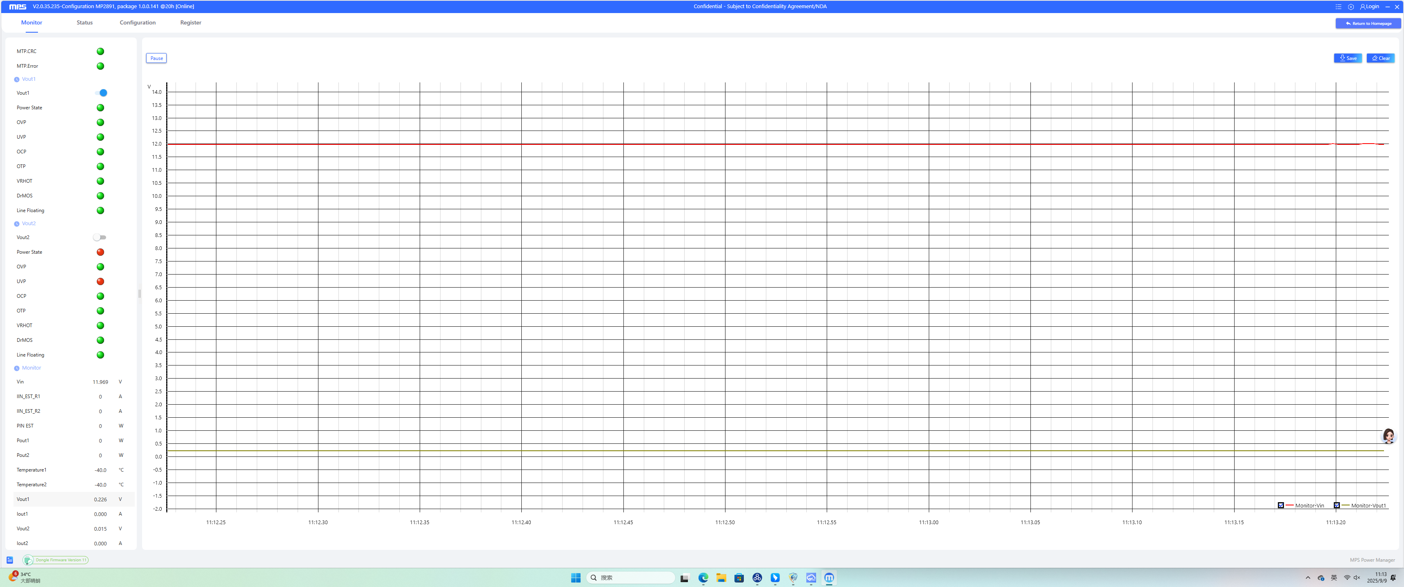Turn off the Vout1 switch
Screen dimensions: 1404x587
coord(101,93)
